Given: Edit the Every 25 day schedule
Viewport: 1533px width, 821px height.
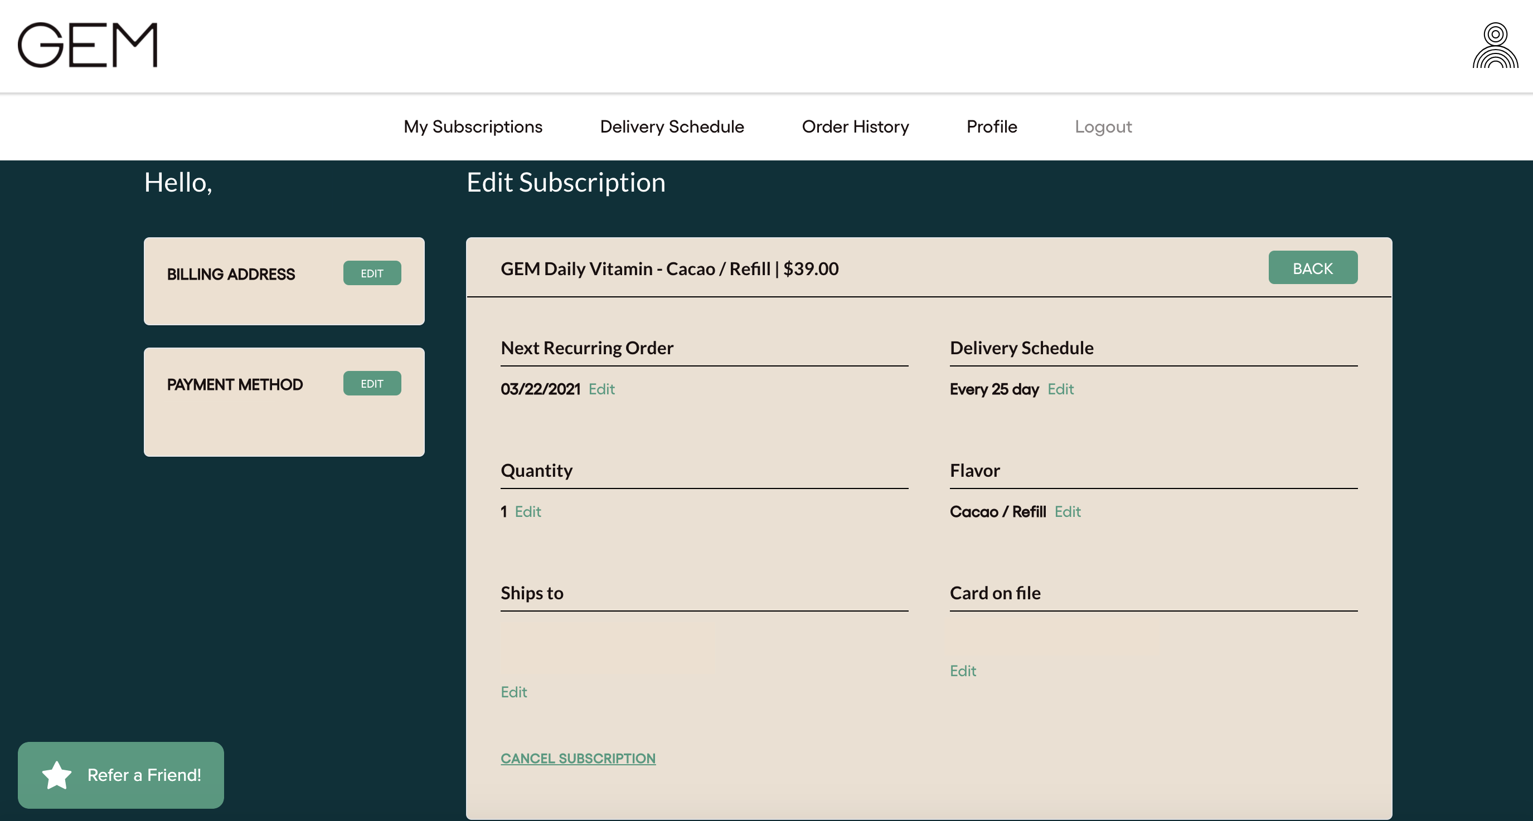Looking at the screenshot, I should tap(1060, 389).
